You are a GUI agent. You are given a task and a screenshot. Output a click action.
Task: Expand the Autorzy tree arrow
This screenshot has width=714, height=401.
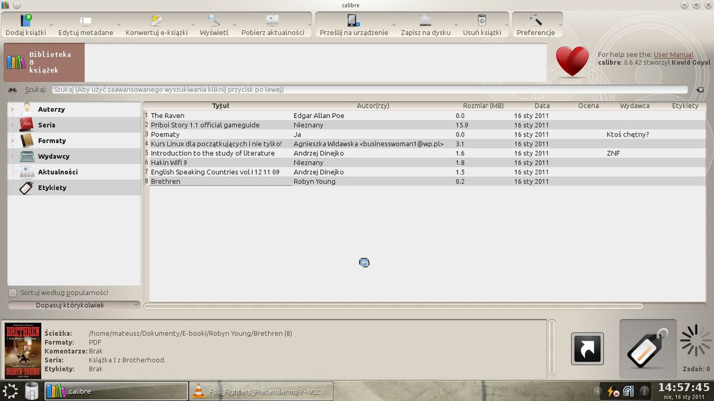click(12, 109)
